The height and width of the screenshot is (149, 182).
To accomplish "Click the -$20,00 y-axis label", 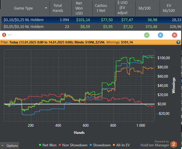I will 163,114.
